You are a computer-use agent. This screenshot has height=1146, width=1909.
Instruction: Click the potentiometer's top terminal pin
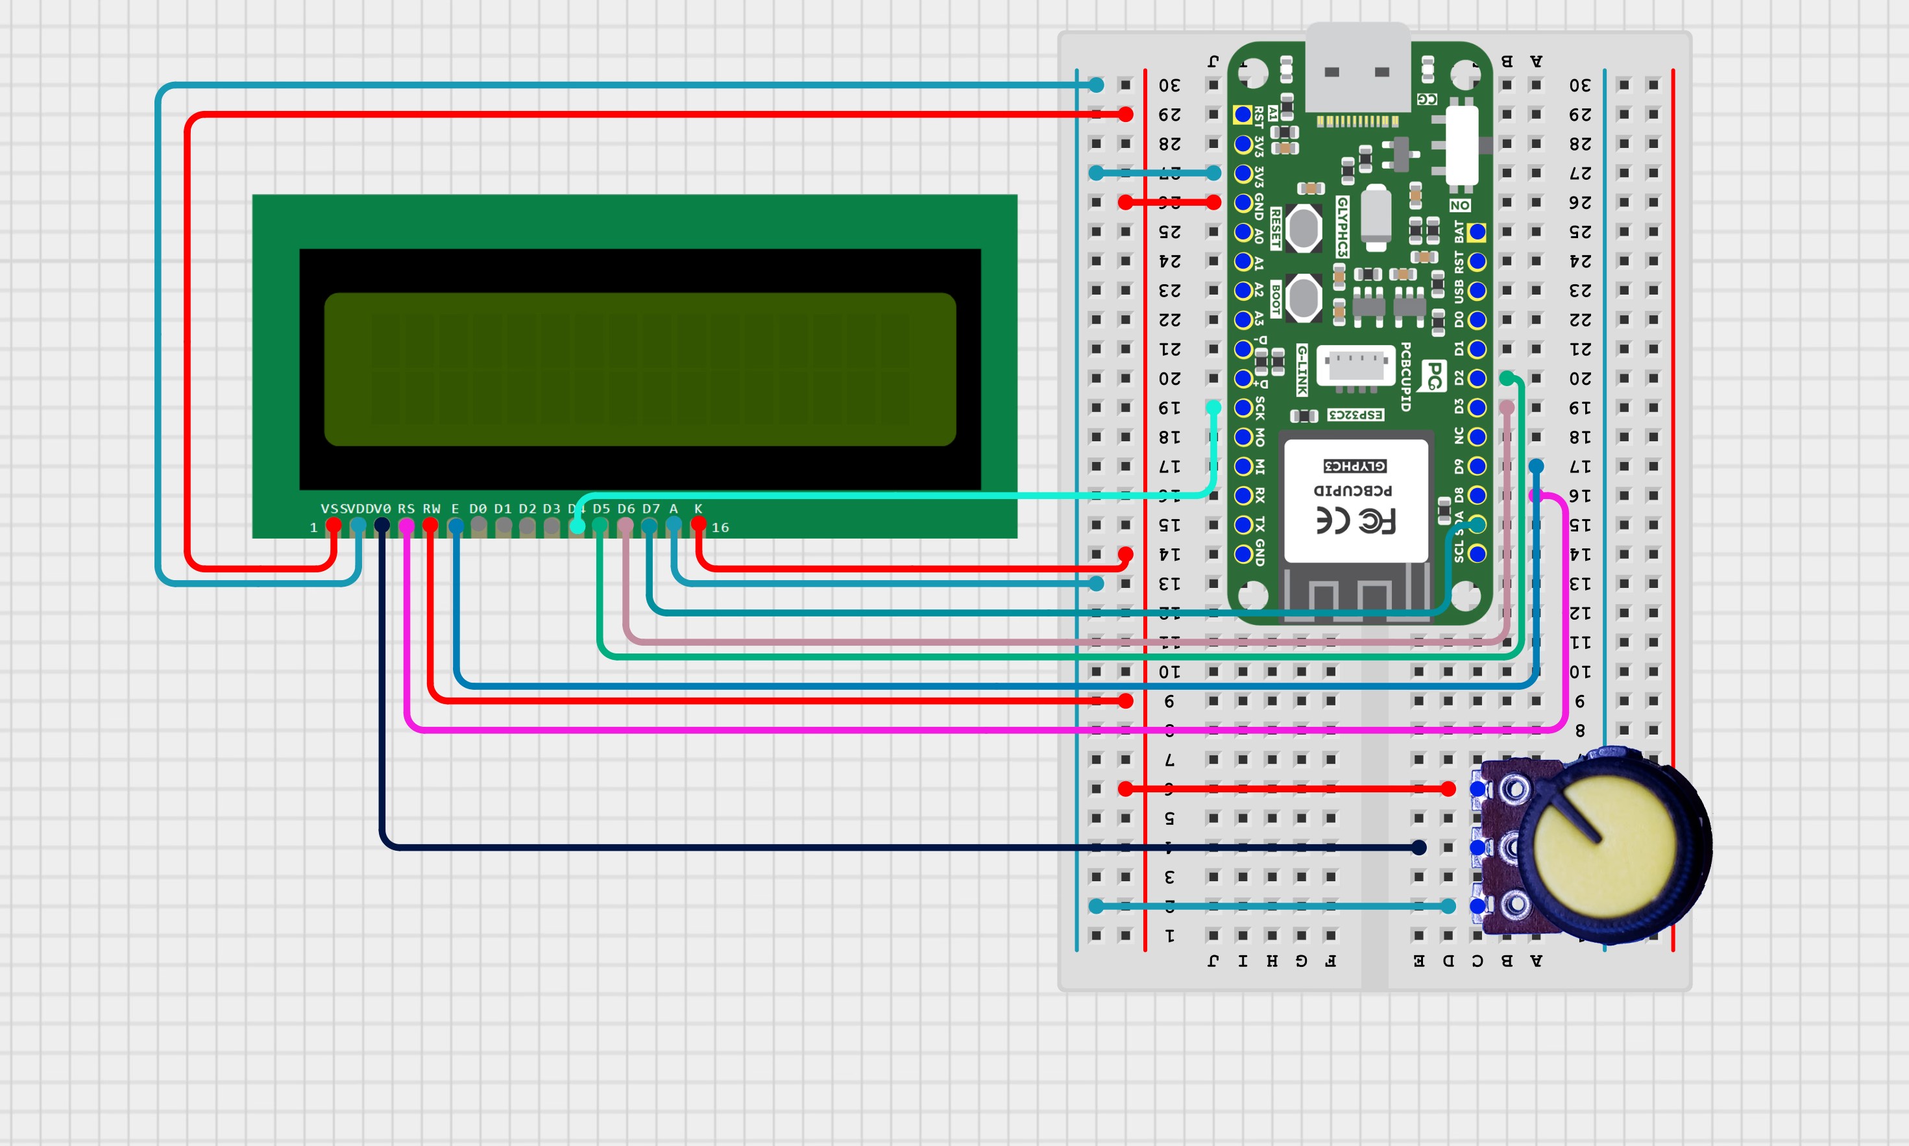(1477, 788)
